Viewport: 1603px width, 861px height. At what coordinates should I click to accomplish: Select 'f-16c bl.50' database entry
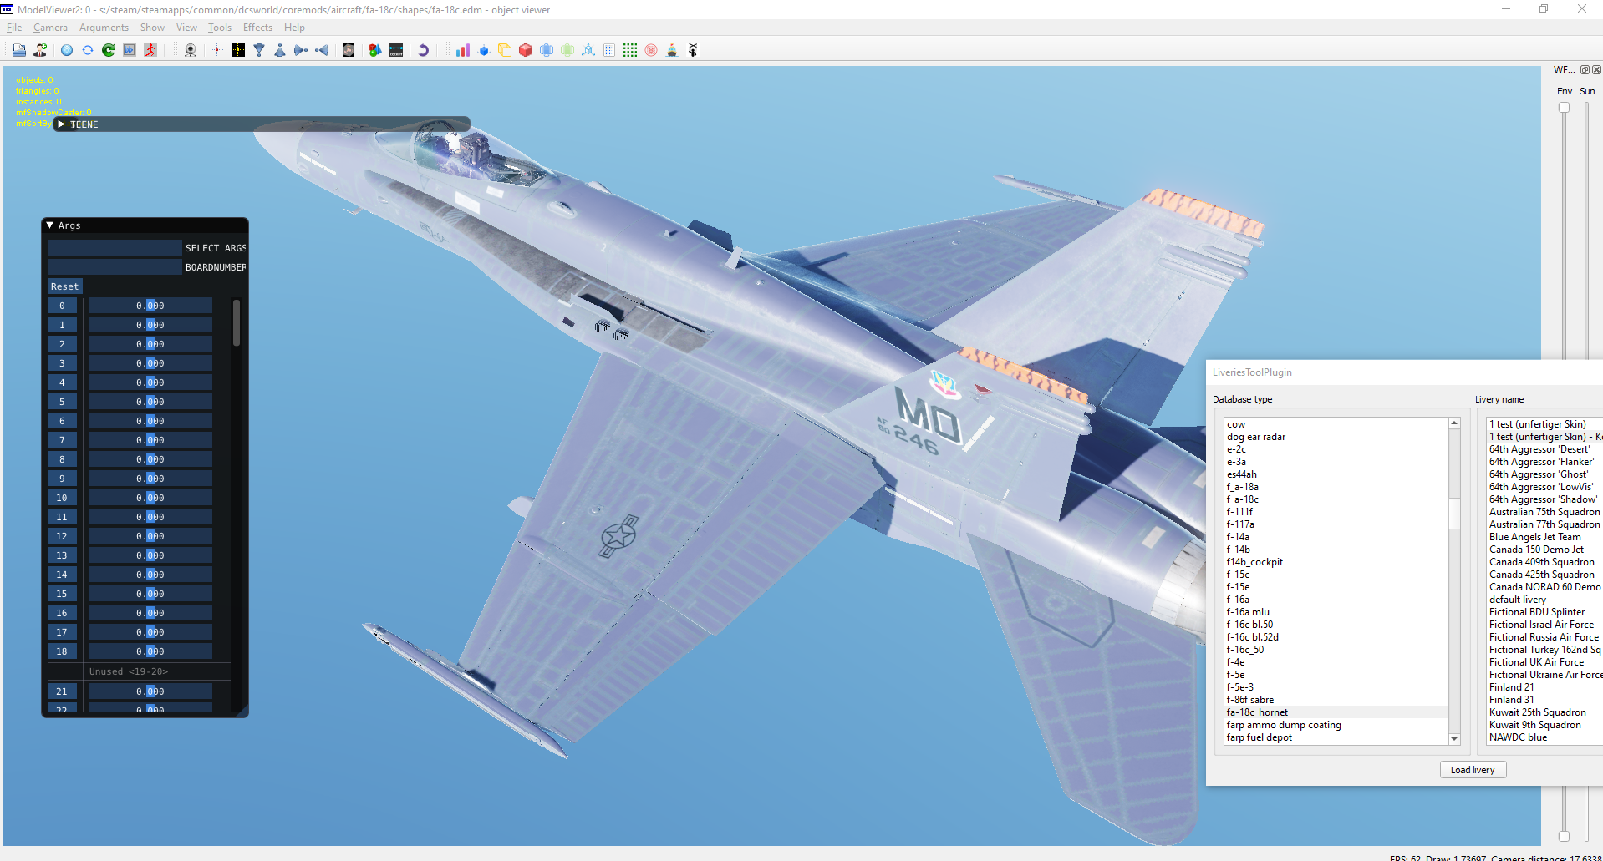[x=1336, y=625]
